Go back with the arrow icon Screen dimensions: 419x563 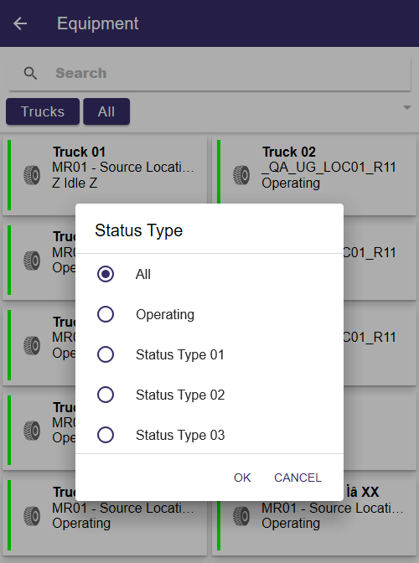tap(20, 23)
